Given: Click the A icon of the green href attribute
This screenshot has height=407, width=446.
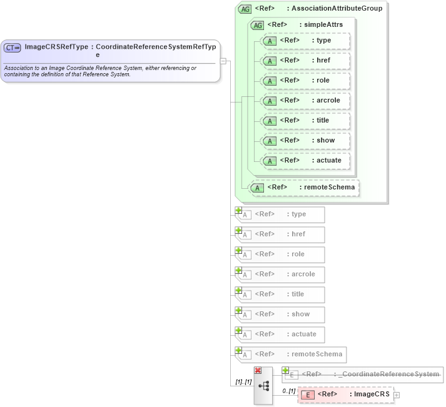Looking at the screenshot, I should (x=270, y=61).
